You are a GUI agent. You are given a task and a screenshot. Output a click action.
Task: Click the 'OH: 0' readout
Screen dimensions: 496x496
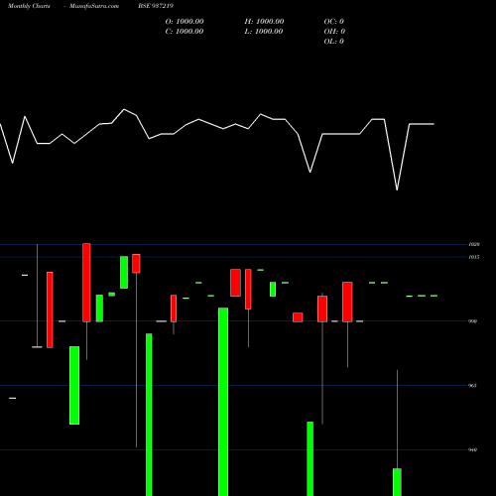[334, 32]
